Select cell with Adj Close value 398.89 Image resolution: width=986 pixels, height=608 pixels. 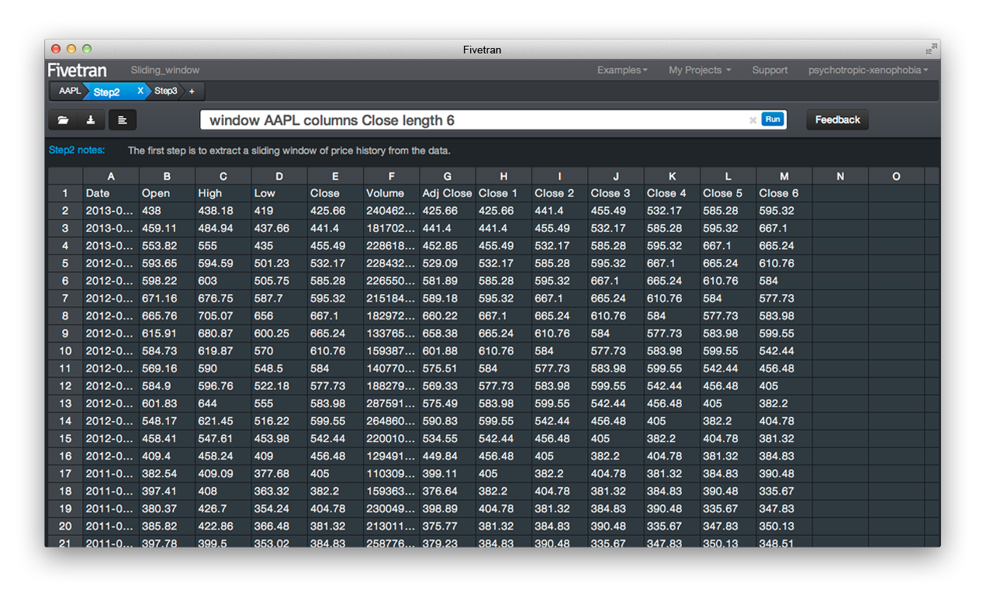[447, 509]
